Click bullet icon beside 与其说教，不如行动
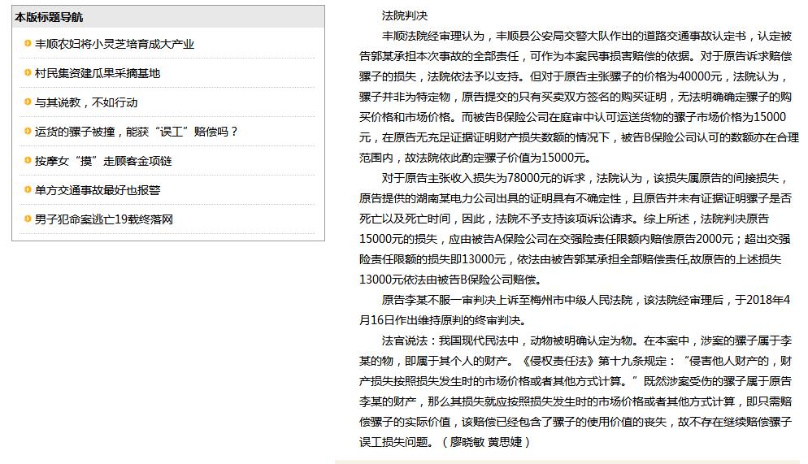Image resolution: width=808 pixels, height=464 pixels. (28, 102)
